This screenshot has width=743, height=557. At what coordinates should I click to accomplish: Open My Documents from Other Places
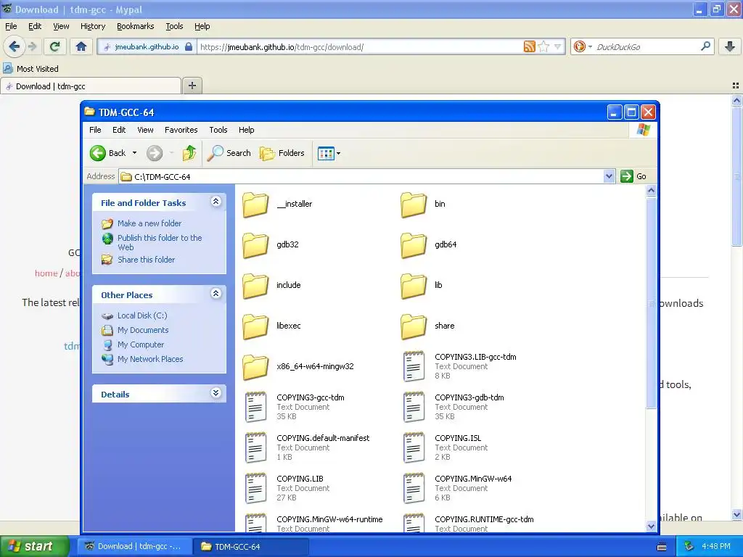point(143,330)
